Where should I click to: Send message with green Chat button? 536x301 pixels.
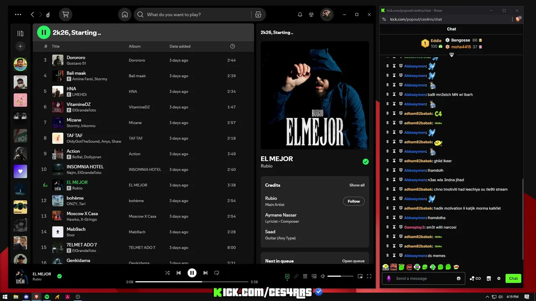click(x=513, y=278)
